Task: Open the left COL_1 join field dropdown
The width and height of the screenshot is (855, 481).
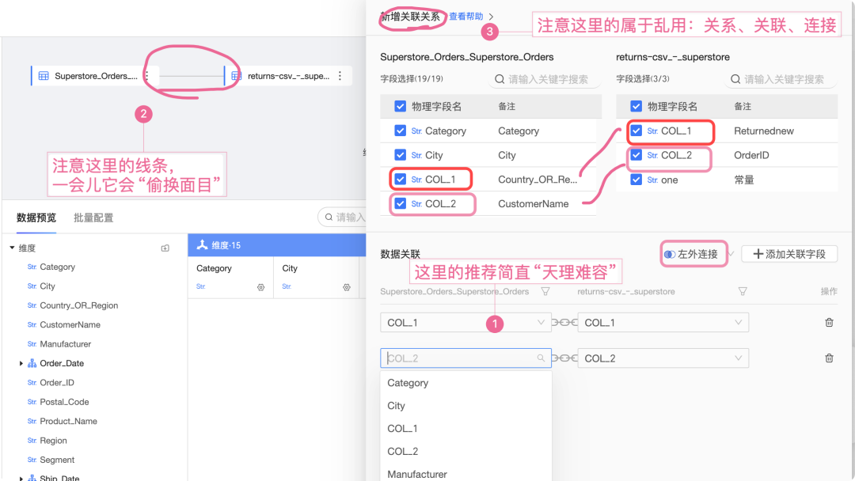Action: click(465, 323)
